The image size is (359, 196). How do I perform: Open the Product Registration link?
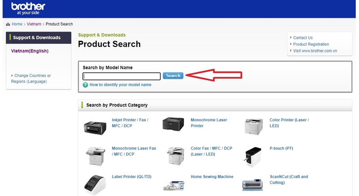tap(311, 44)
